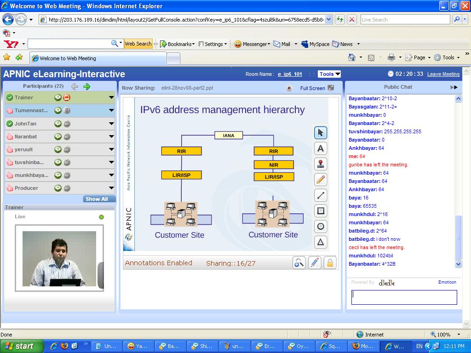Click the IE back navigation button

tap(8, 20)
